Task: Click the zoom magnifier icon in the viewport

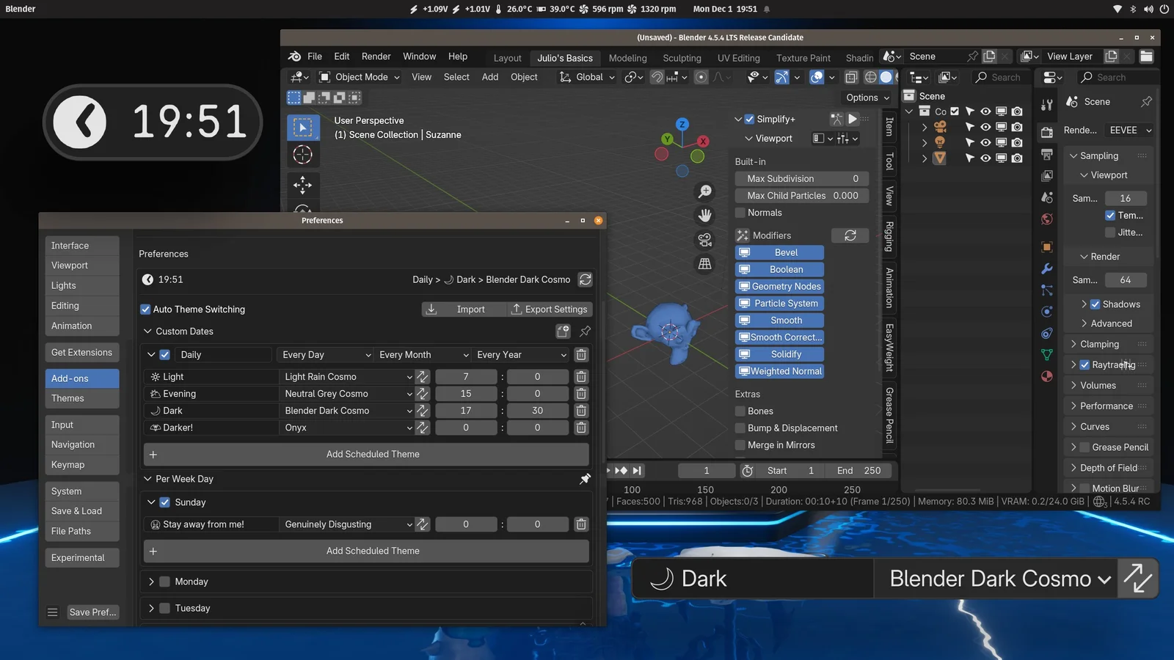Action: (704, 191)
